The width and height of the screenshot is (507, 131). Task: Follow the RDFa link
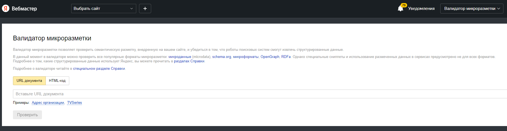pyautogui.click(x=286, y=57)
